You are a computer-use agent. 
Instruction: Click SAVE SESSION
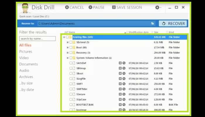[127, 7]
